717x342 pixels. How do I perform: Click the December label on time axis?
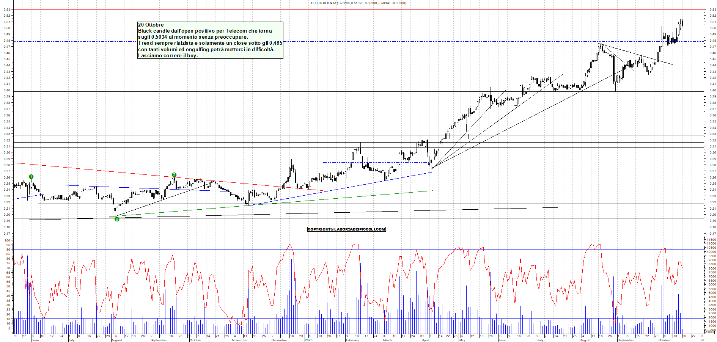point(279,340)
